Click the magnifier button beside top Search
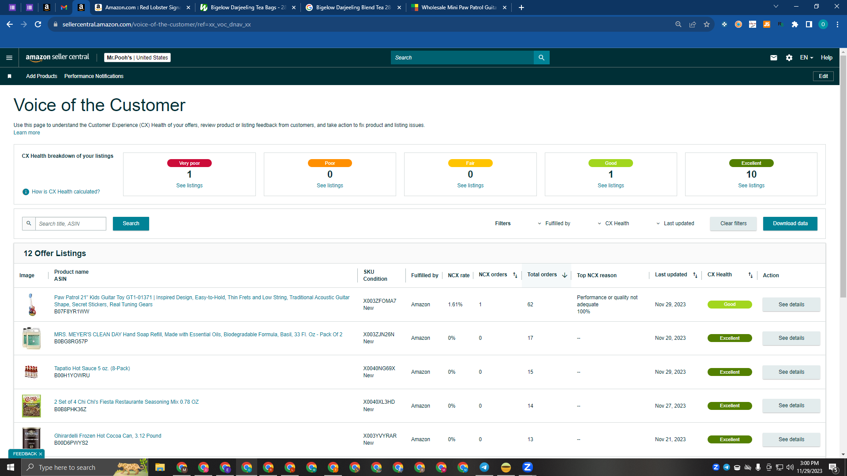The height and width of the screenshot is (476, 847). (541, 58)
